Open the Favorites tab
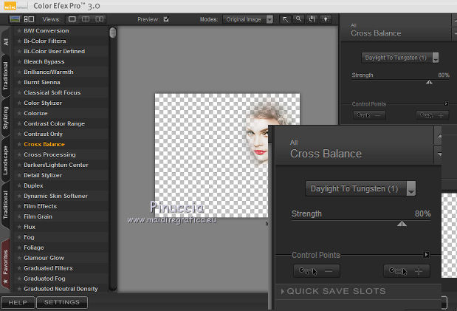457x311 pixels. (x=6, y=263)
